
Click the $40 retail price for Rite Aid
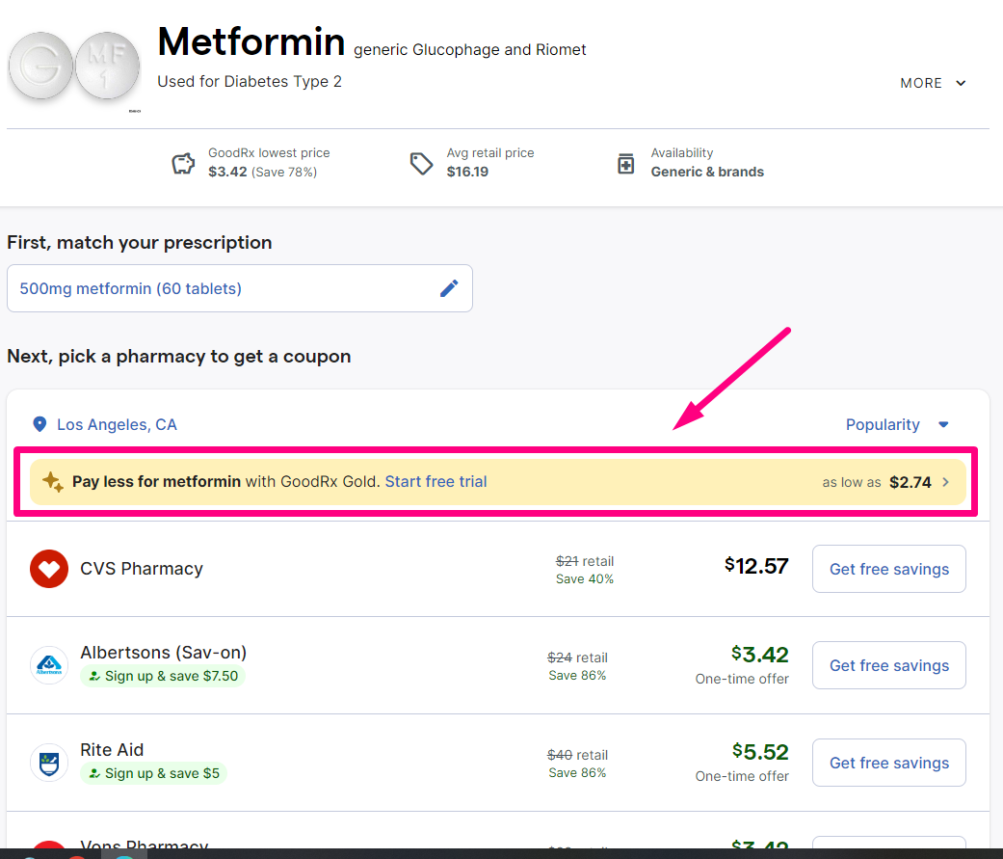pyautogui.click(x=578, y=755)
